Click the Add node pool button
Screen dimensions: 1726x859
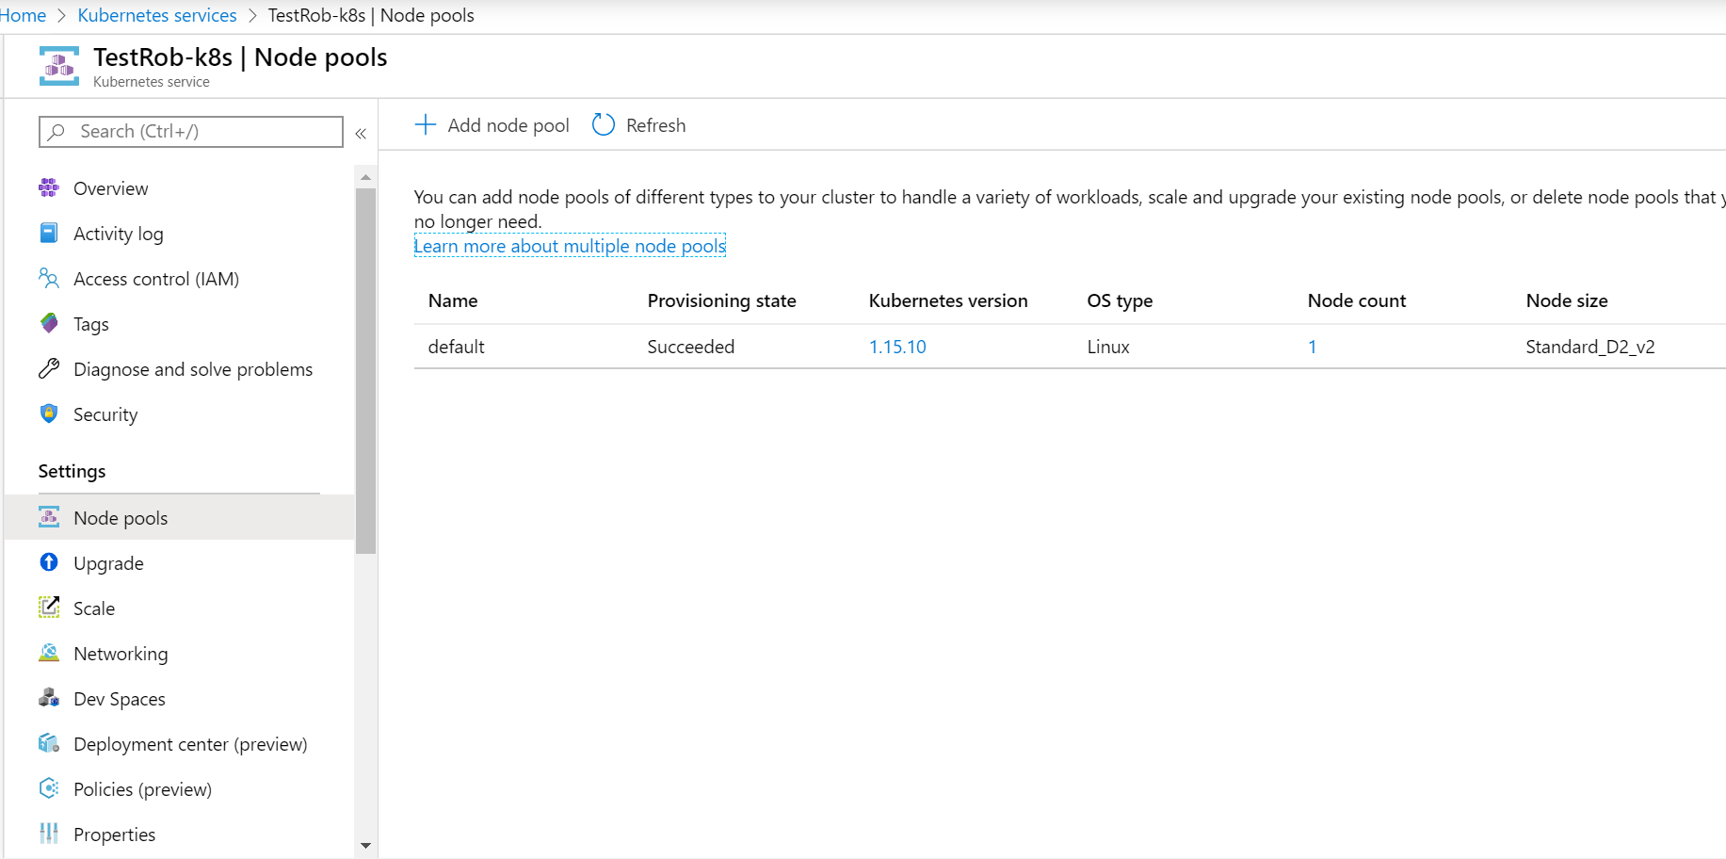[x=492, y=124]
